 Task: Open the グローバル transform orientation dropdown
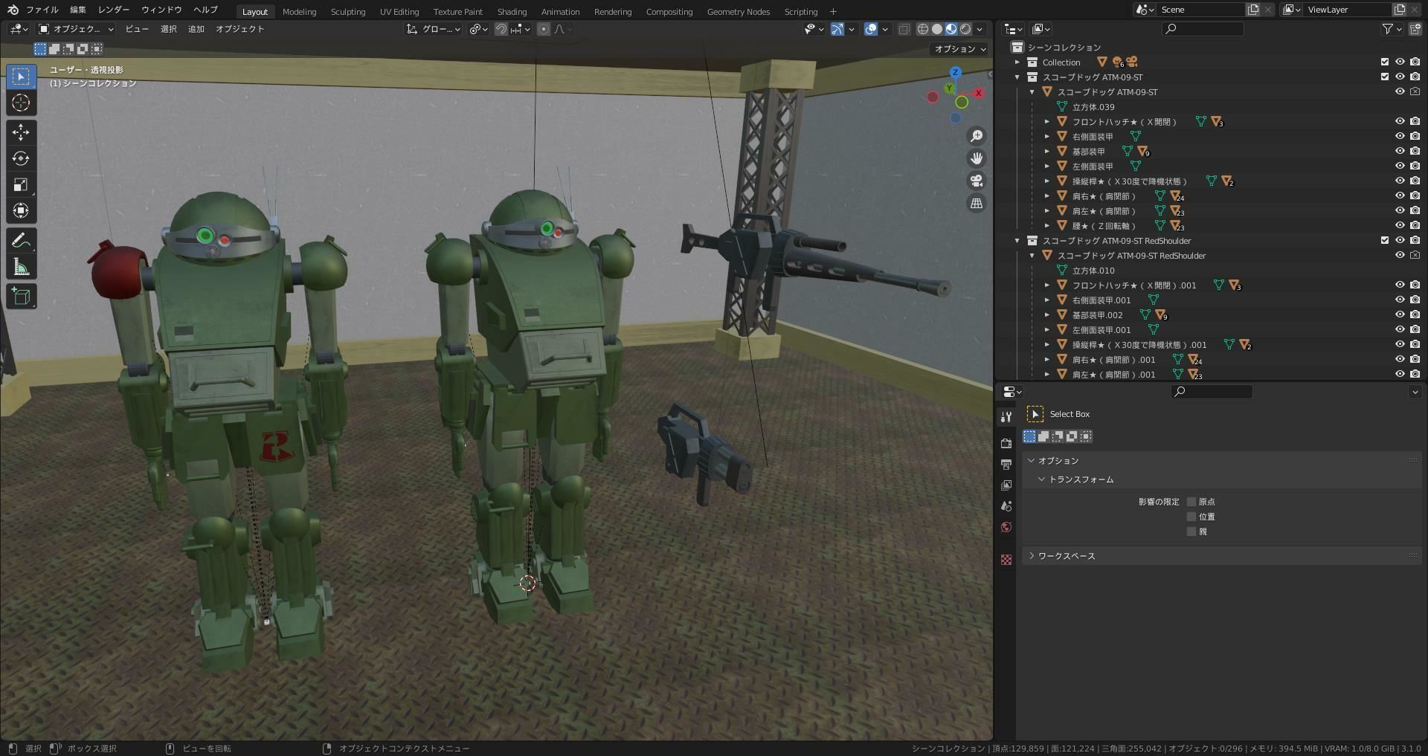(435, 29)
